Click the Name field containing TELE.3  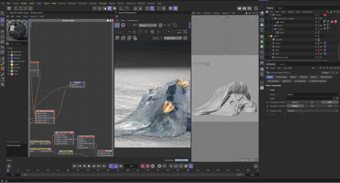click(313, 94)
